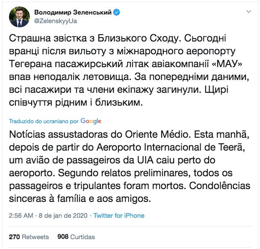This screenshot has height=249, width=260.
Task: Open the 'Twitter for iPhone' source link
Action: point(119,216)
